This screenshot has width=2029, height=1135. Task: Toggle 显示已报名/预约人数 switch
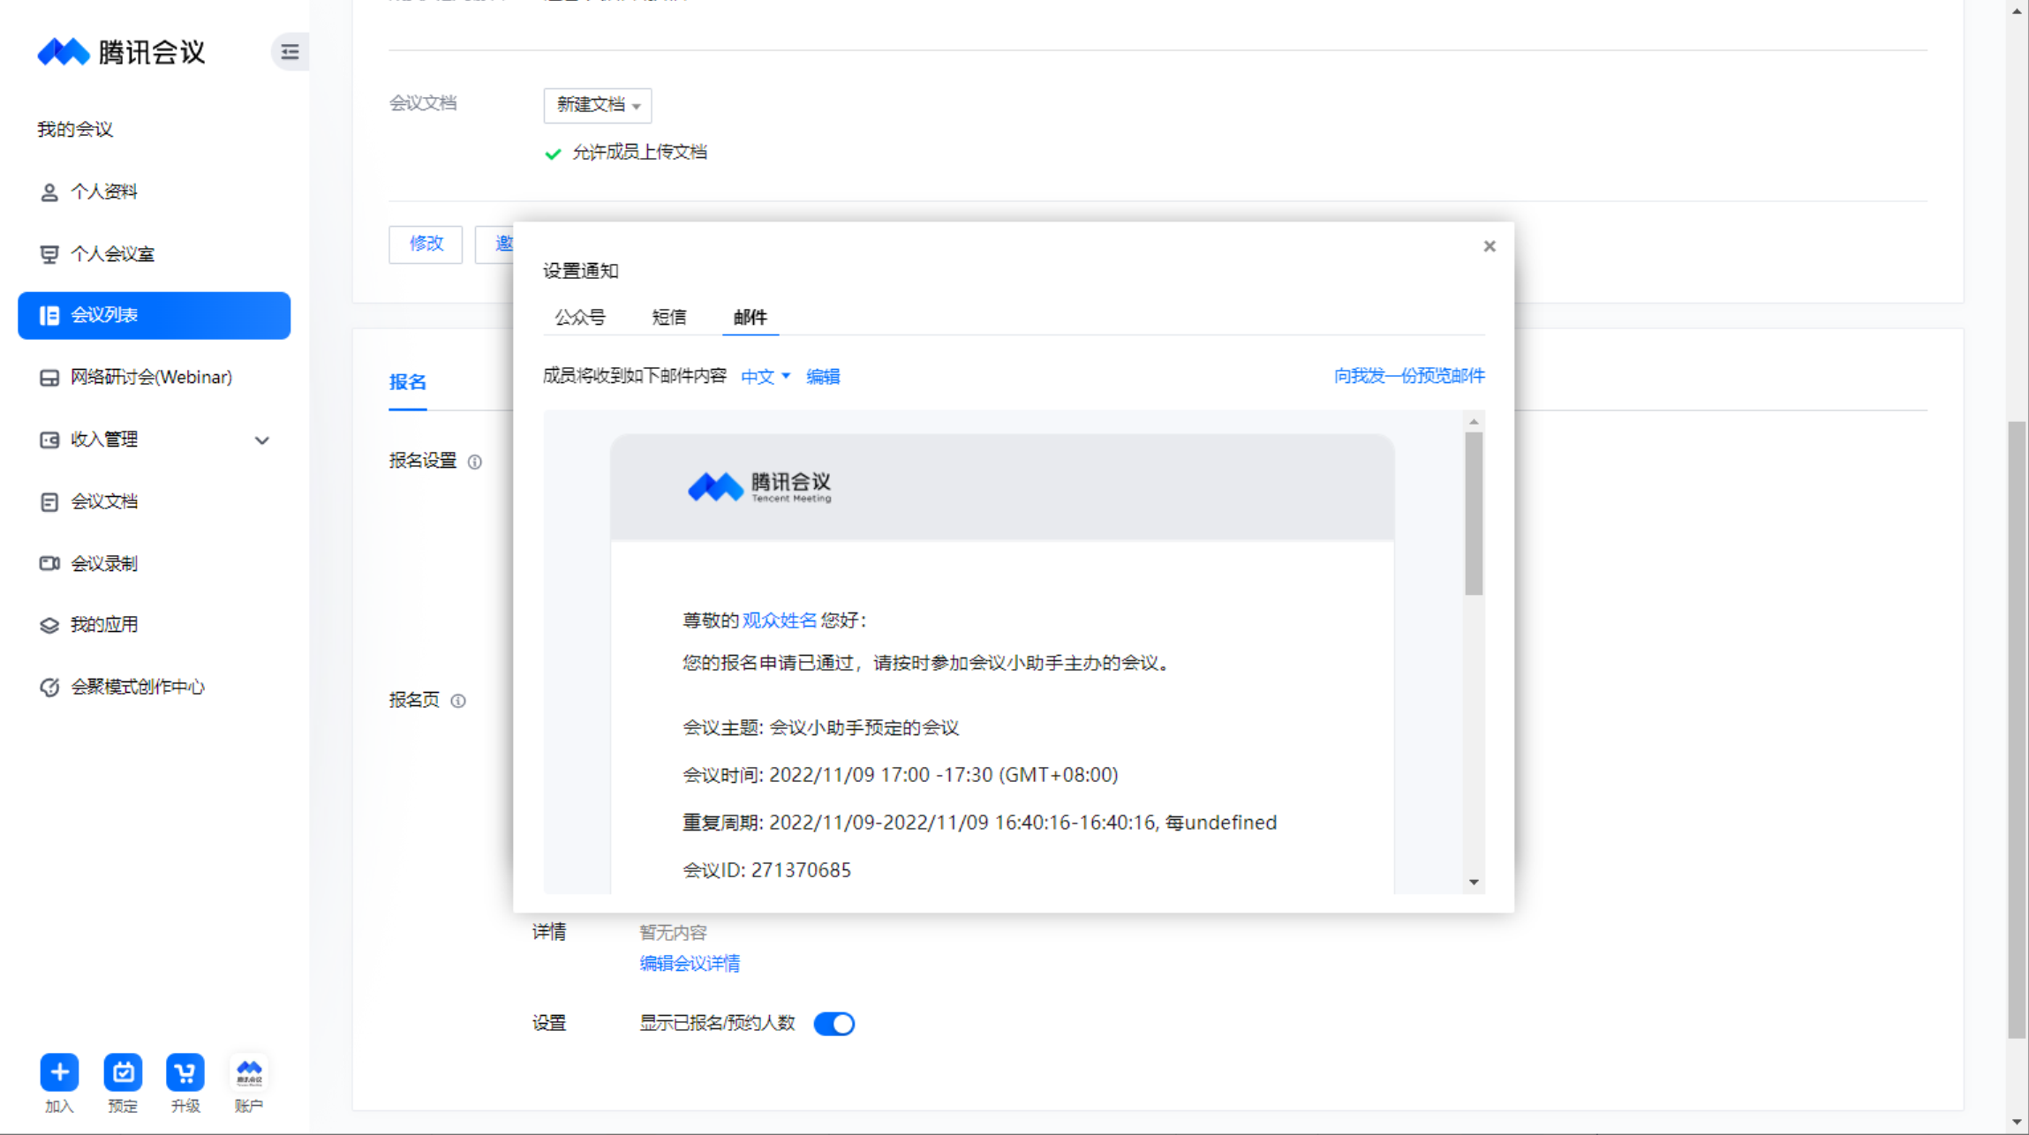click(833, 1024)
